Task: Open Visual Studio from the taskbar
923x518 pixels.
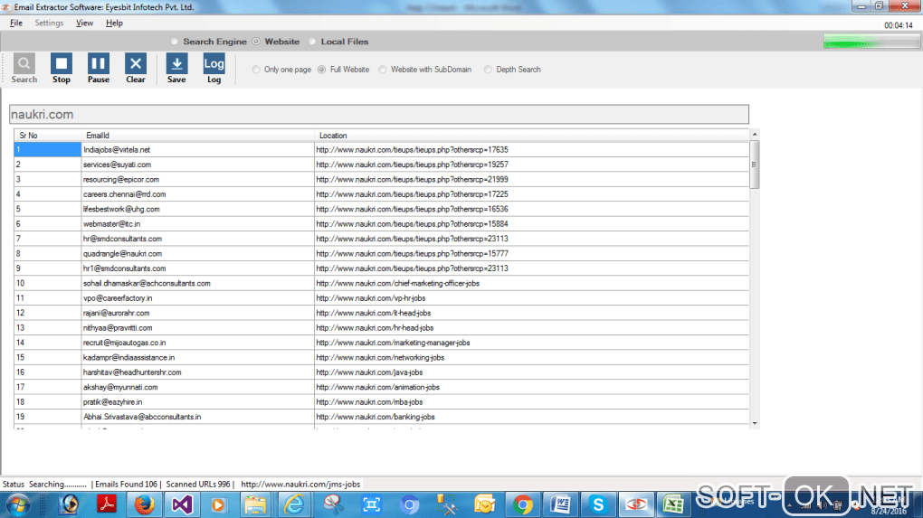Action: (182, 505)
